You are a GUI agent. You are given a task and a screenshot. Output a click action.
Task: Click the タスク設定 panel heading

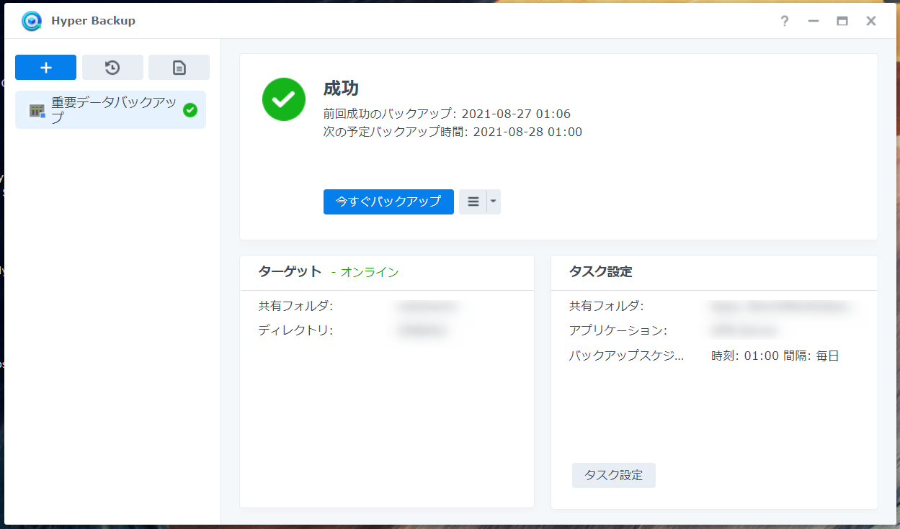click(600, 271)
